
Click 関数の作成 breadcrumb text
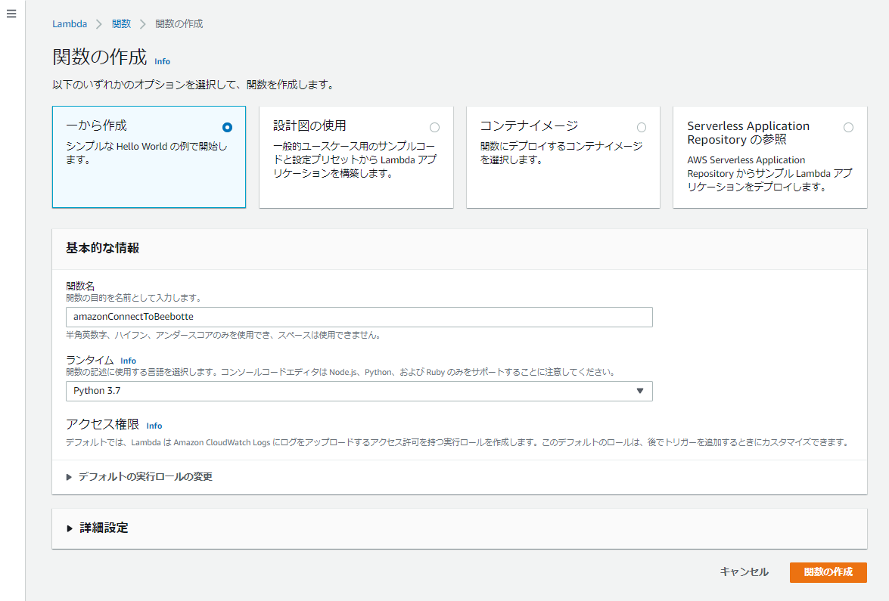pos(179,23)
